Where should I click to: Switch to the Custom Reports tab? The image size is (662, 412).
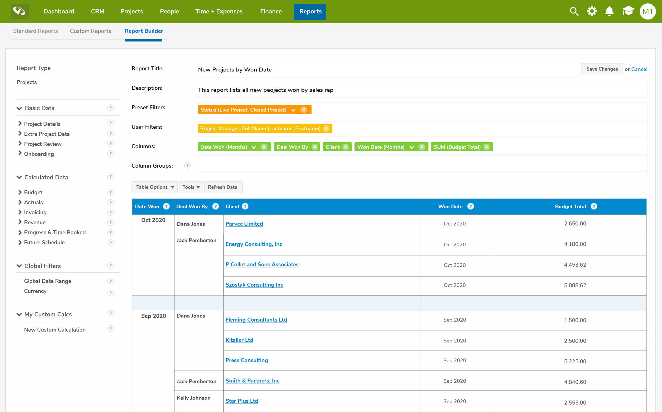(90, 31)
